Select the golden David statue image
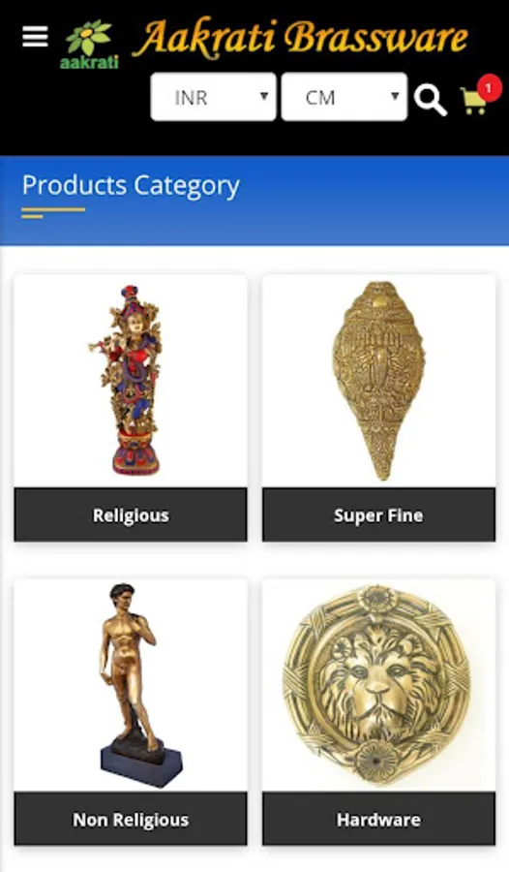 click(x=139, y=685)
